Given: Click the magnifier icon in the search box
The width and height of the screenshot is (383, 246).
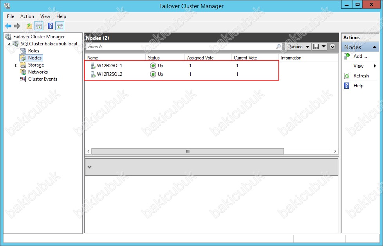Looking at the screenshot, I should pos(278,47).
